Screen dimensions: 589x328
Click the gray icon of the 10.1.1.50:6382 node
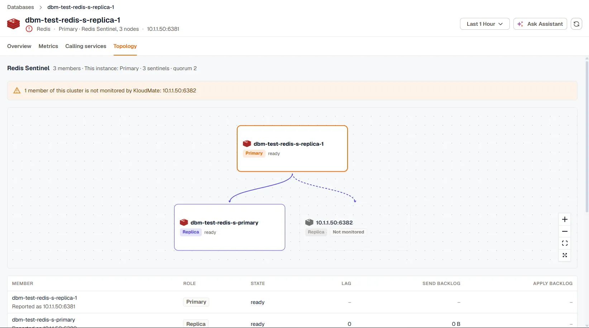(309, 222)
